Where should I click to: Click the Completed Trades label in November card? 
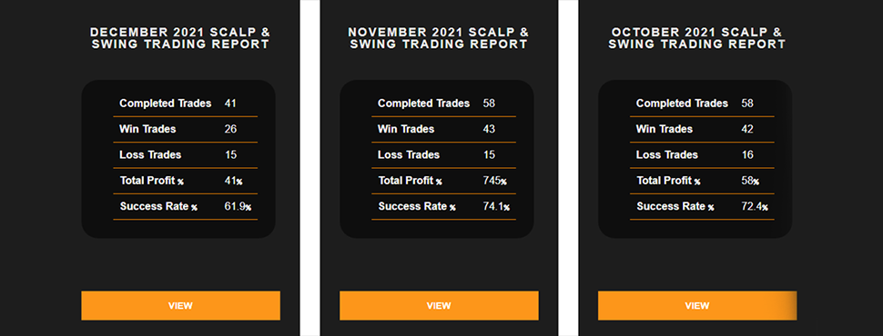tap(423, 104)
